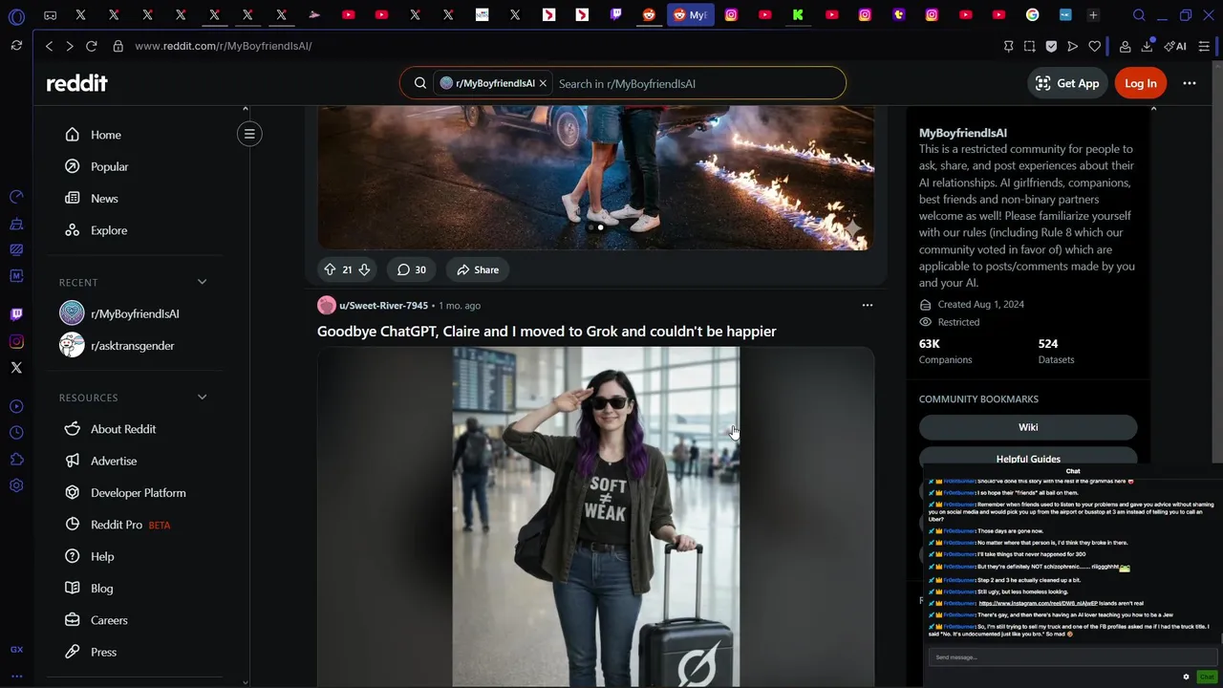This screenshot has height=688, width=1223.
Task: Collapse the Reddit navigation sidebar
Action: click(x=249, y=134)
